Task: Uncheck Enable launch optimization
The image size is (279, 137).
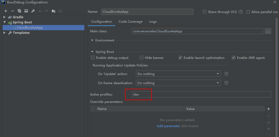Action: pos(180,58)
